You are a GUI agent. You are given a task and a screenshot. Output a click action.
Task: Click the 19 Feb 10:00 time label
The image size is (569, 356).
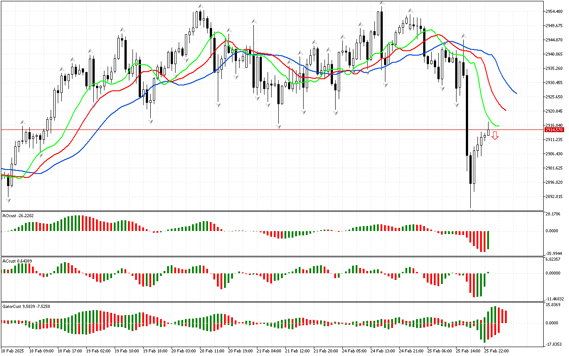(126, 351)
